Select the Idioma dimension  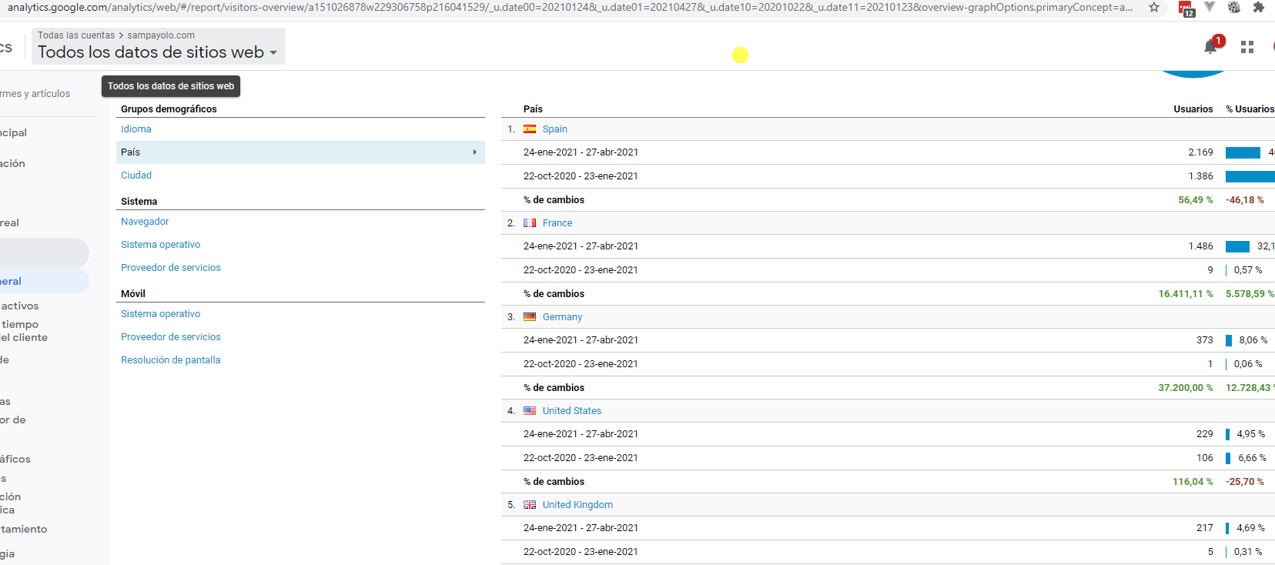(136, 129)
